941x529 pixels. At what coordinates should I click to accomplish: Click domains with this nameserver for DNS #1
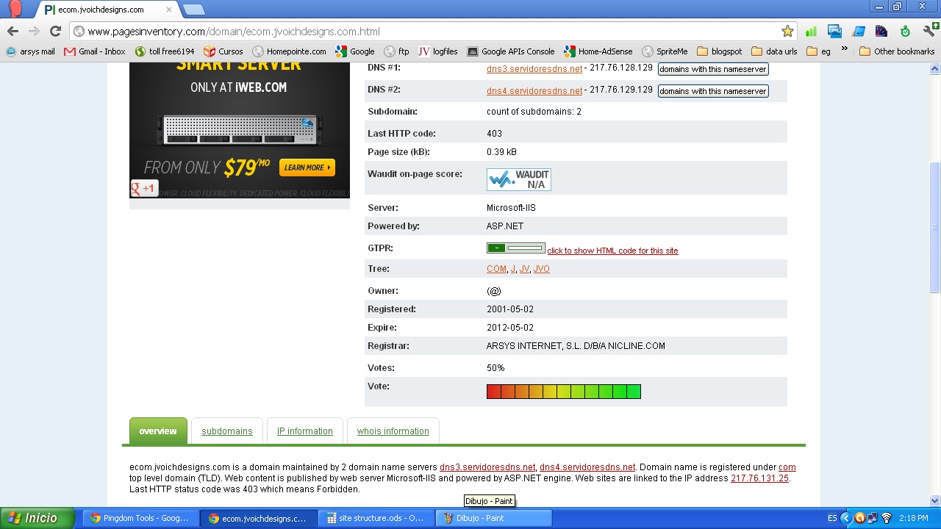pos(713,69)
